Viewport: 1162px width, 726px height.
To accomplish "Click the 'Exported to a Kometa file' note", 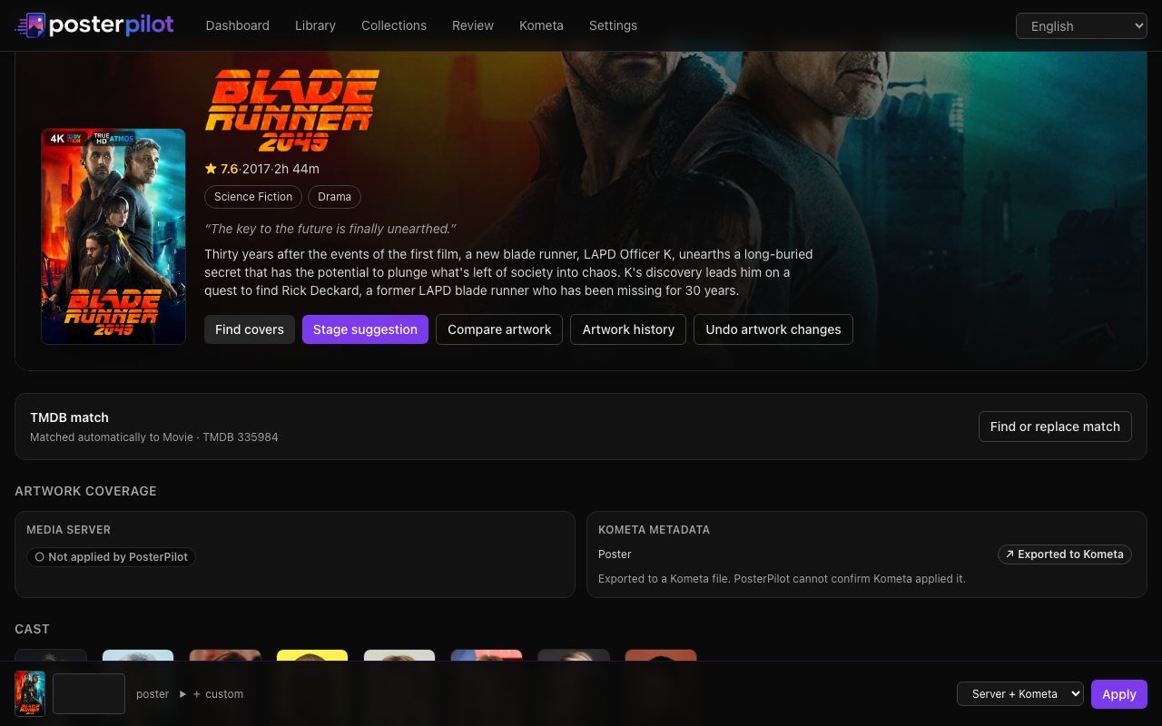I will pos(782,579).
